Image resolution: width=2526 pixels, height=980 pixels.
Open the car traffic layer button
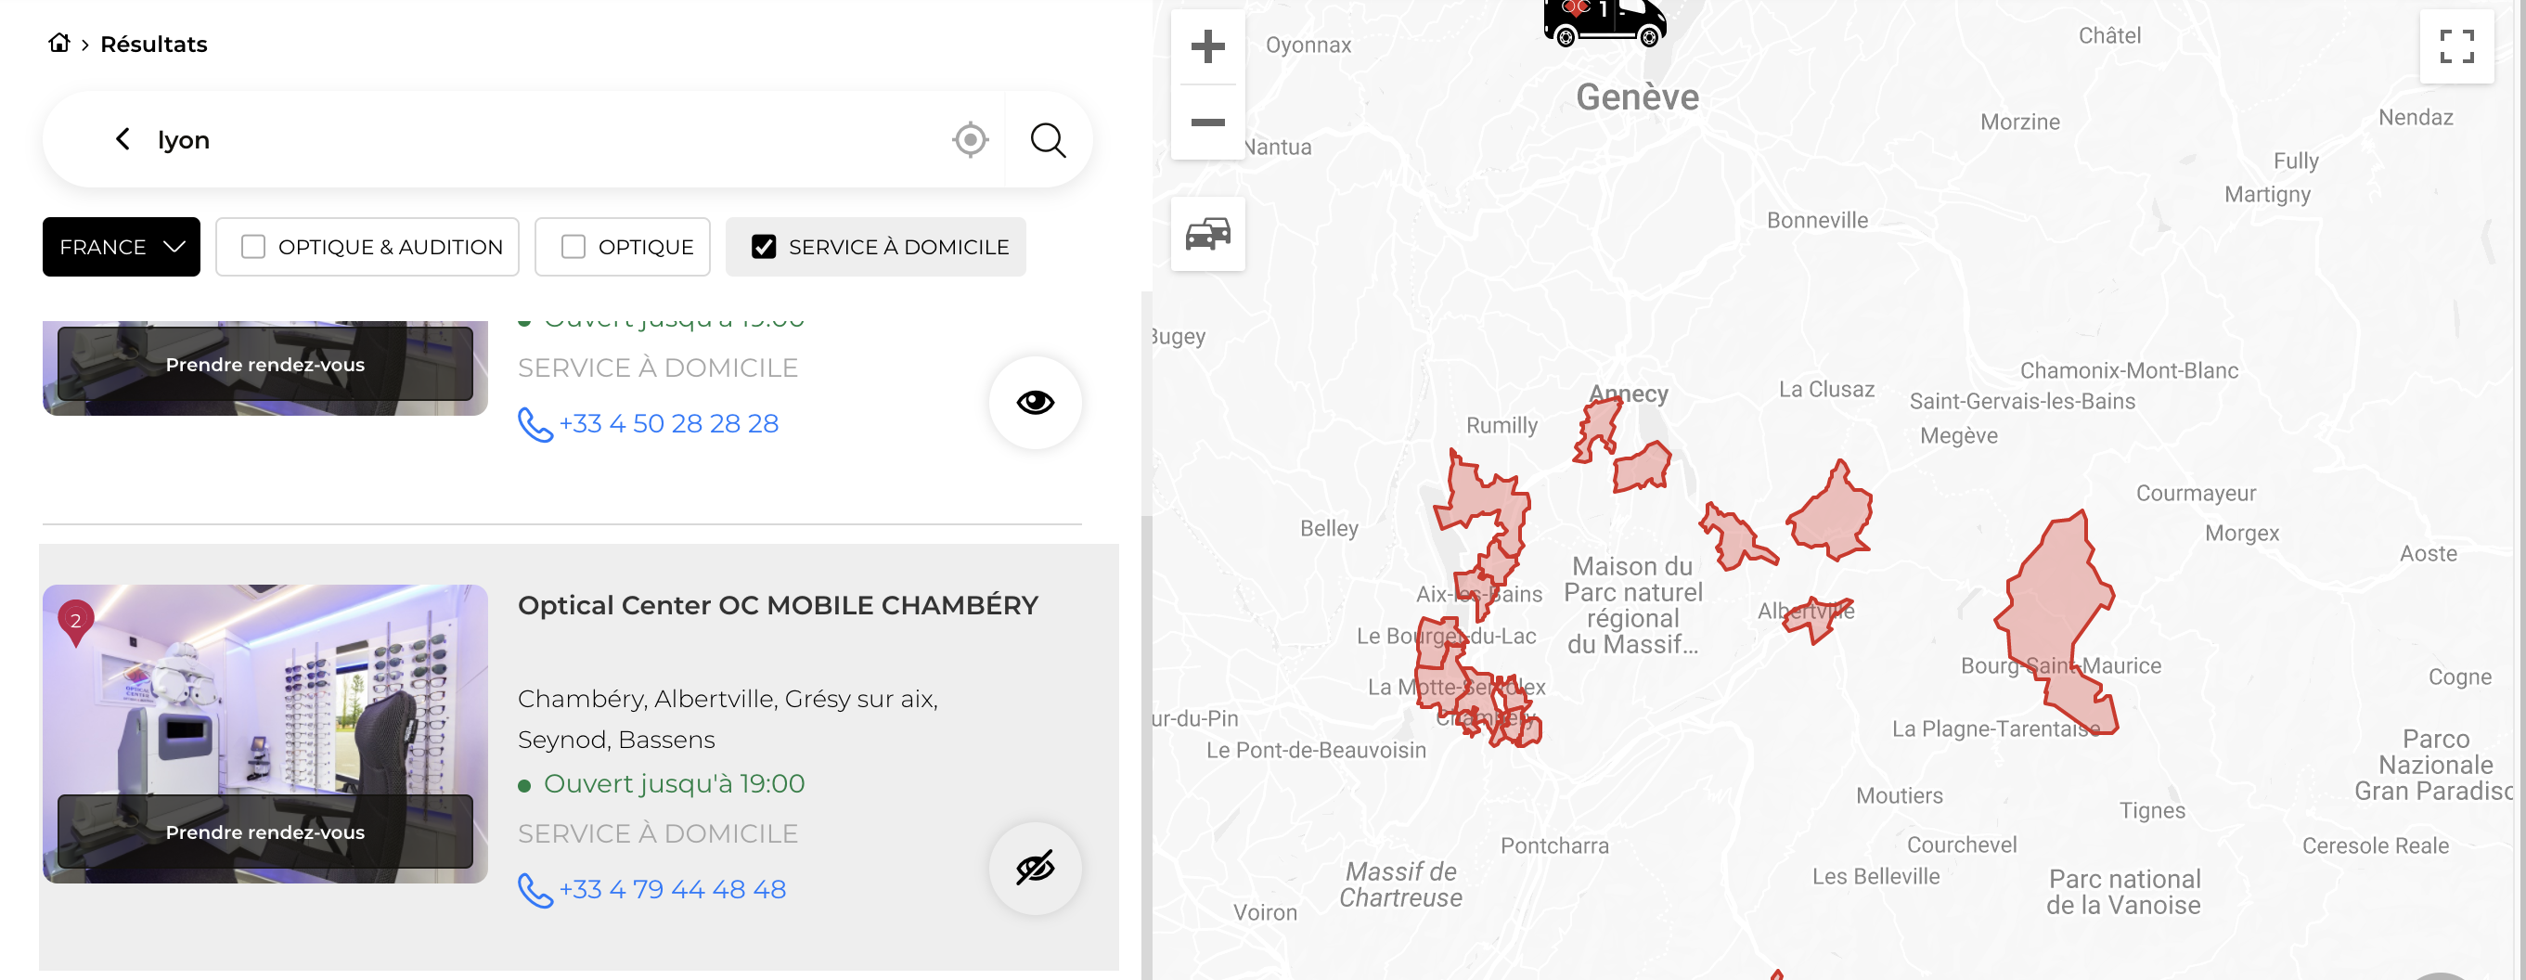click(x=1207, y=235)
